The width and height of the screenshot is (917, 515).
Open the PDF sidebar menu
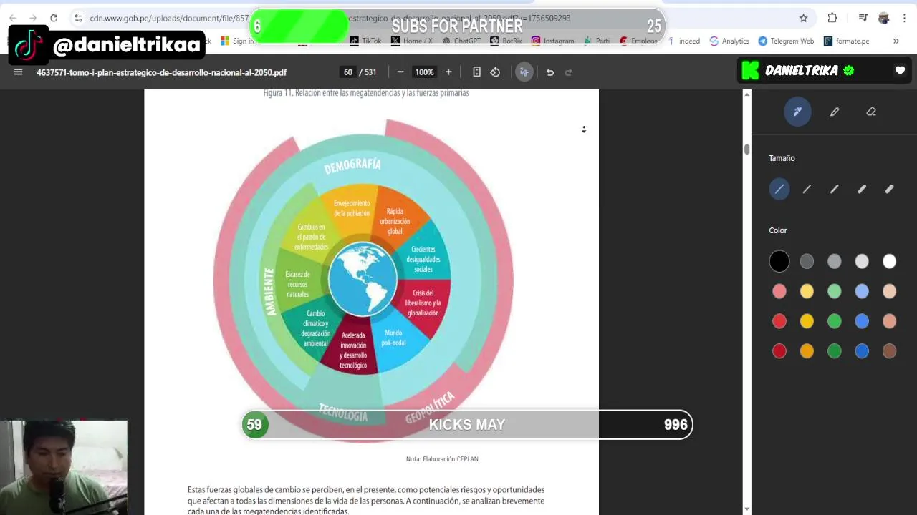tap(19, 72)
